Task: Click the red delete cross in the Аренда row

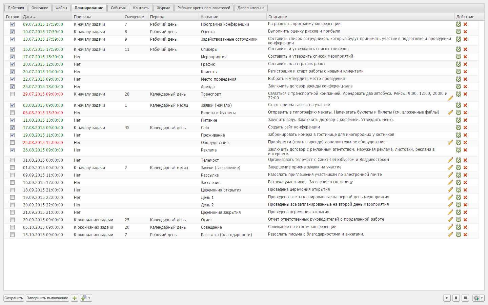Action: point(465,87)
